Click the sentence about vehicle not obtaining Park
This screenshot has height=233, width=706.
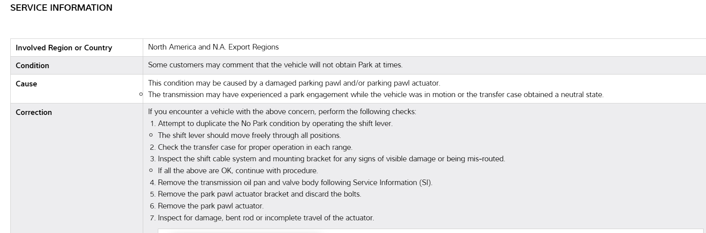click(275, 65)
